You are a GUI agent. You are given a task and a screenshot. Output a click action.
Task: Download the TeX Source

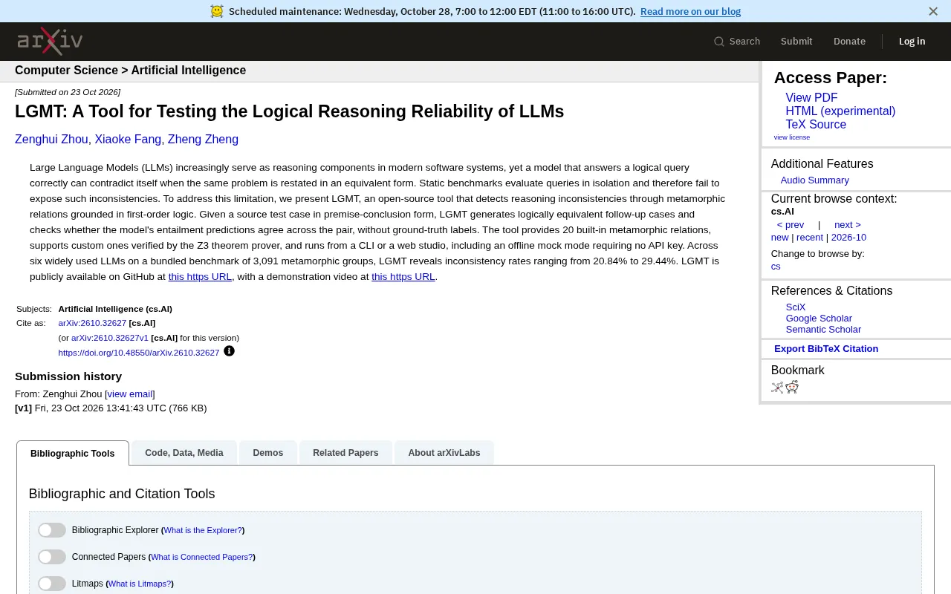(x=816, y=125)
